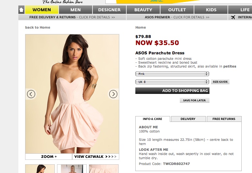Show previous product image with left arrow
Screen dimensions: 252x173
[31, 94]
